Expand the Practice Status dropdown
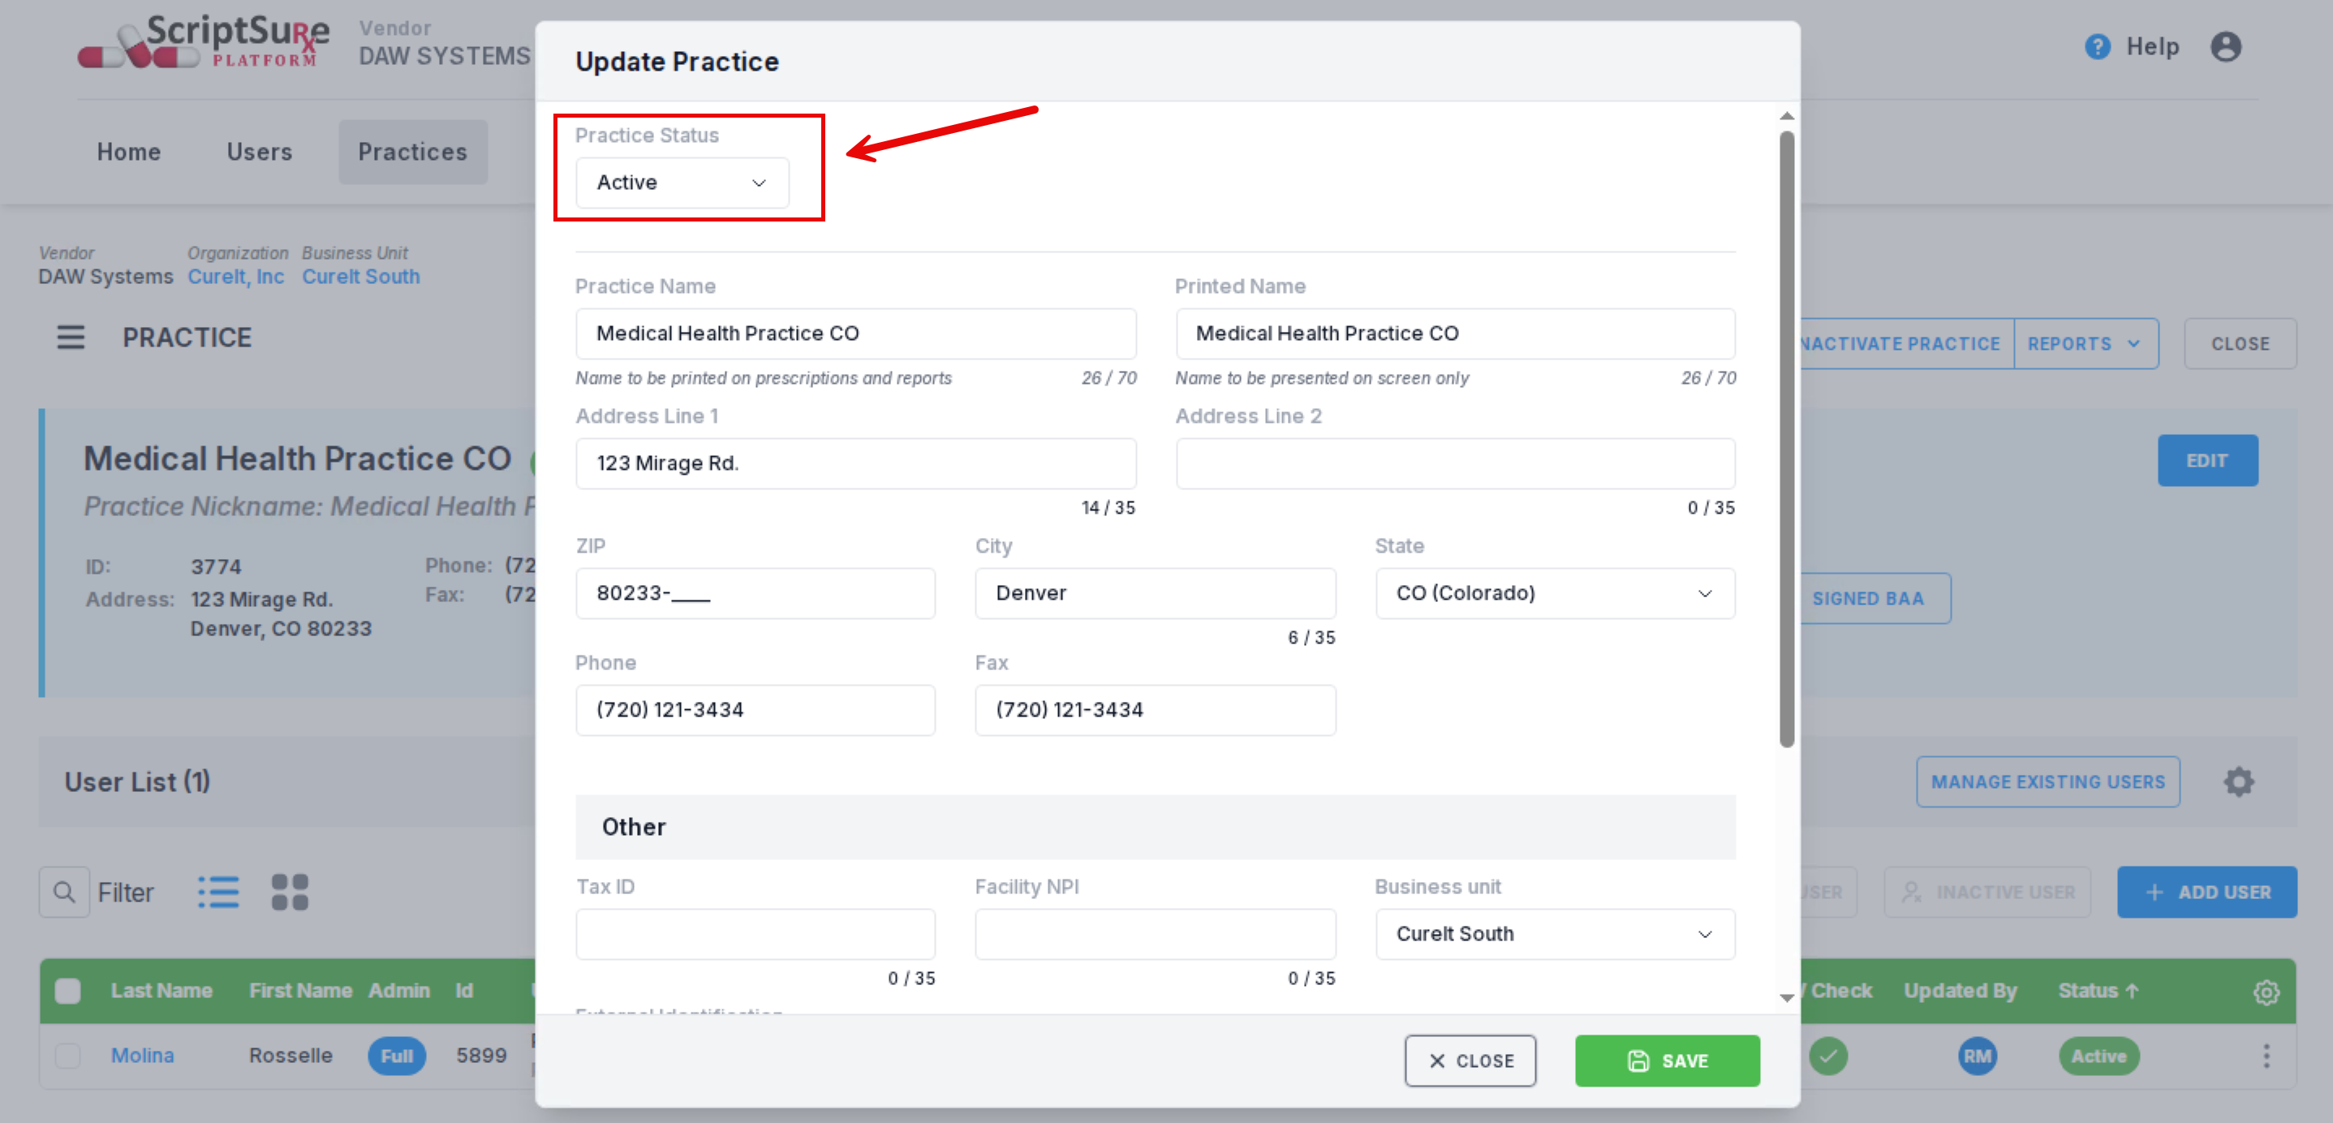The height and width of the screenshot is (1123, 2333). pyautogui.click(x=682, y=183)
